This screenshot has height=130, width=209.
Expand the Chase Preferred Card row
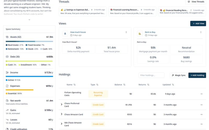pyautogui.click(x=61, y=105)
